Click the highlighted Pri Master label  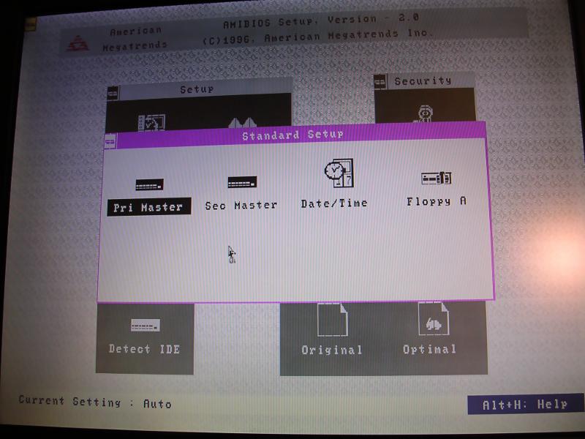point(149,207)
